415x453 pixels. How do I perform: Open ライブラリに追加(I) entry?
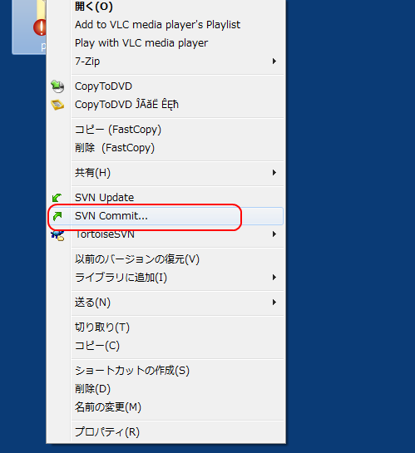[165, 278]
